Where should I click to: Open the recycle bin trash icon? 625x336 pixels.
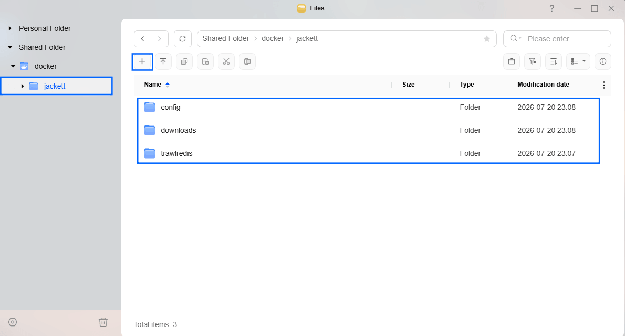103,322
